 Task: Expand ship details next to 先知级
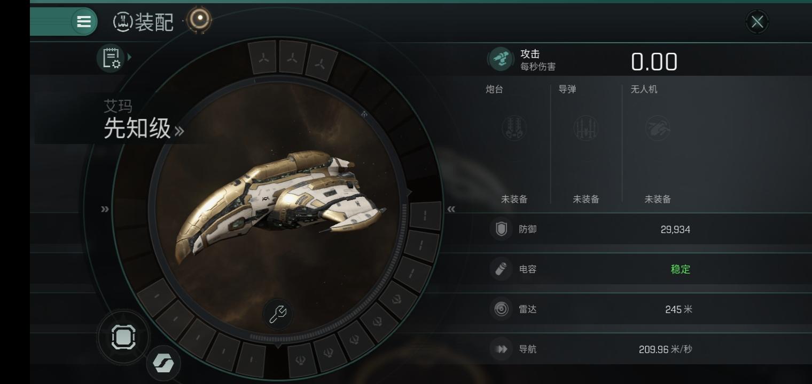179,131
